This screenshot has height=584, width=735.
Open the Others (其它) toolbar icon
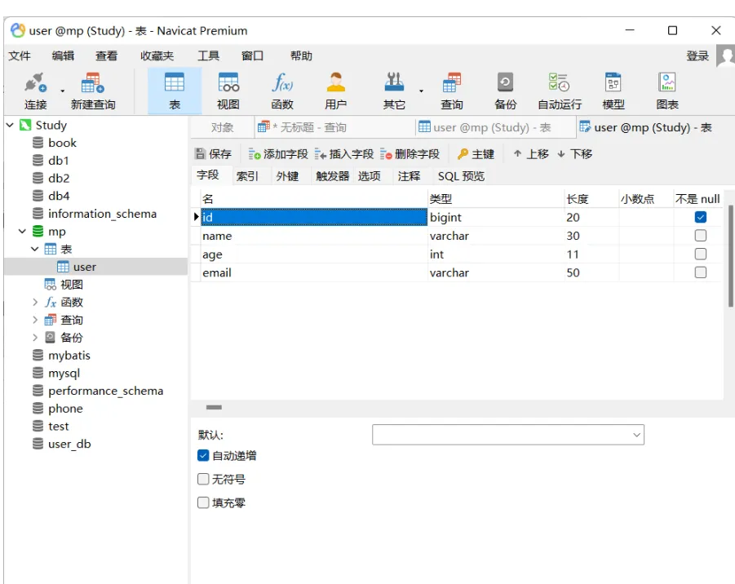(x=394, y=91)
